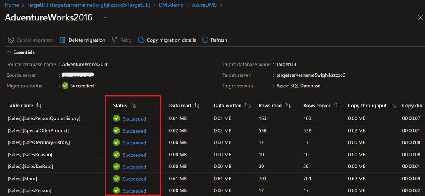Click the Refresh button label
The image size is (425, 196).
(x=219, y=40)
